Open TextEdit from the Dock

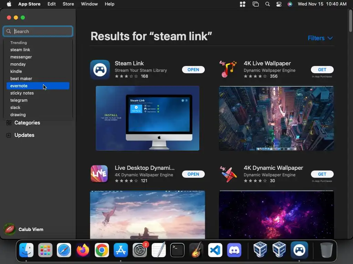159,250
